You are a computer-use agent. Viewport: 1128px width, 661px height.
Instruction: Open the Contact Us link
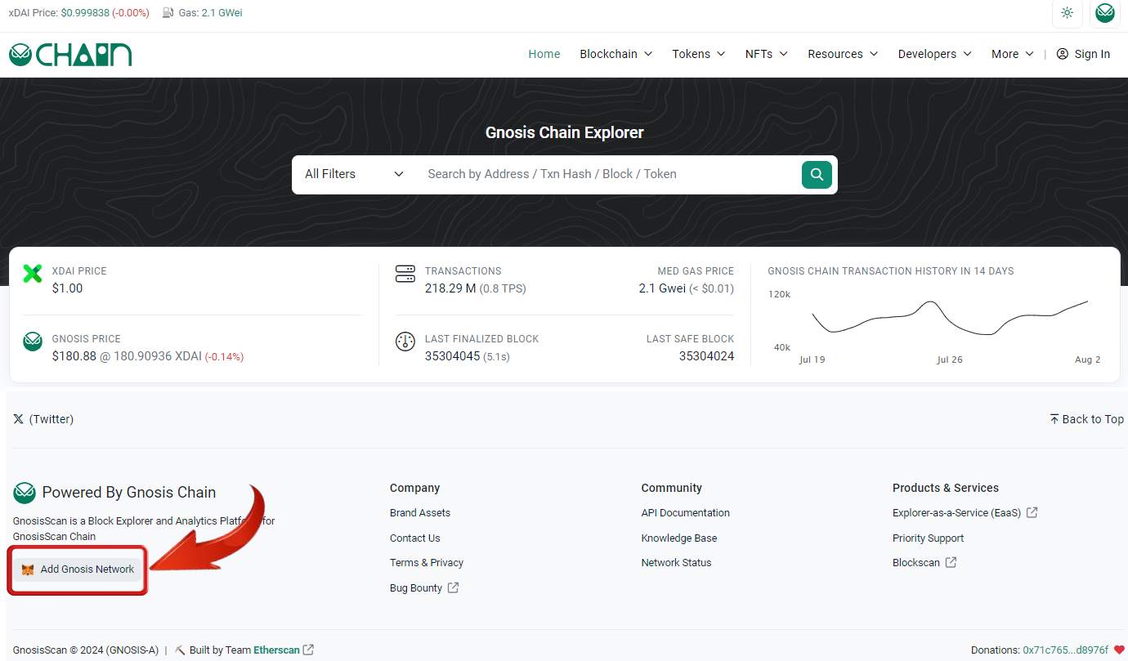click(x=415, y=538)
